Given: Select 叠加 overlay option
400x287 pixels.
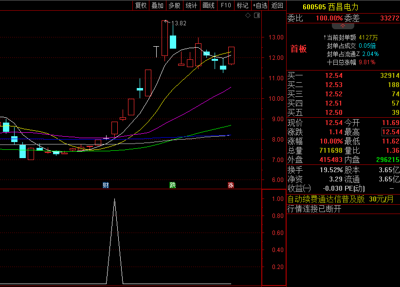Looking at the screenshot, I should [157, 5].
